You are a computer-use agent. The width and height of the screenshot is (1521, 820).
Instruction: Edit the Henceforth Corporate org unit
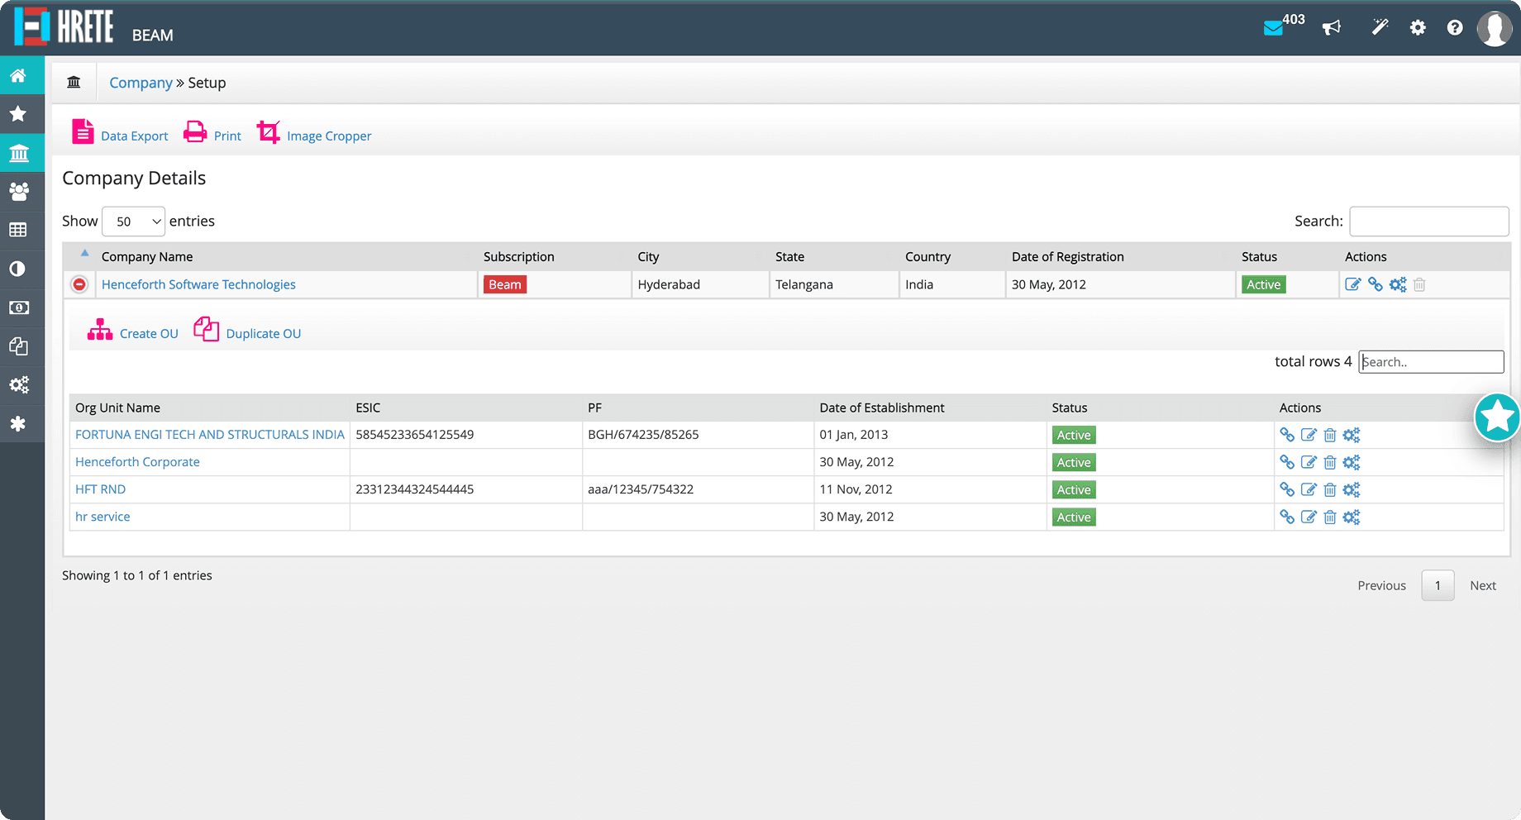point(1309,462)
